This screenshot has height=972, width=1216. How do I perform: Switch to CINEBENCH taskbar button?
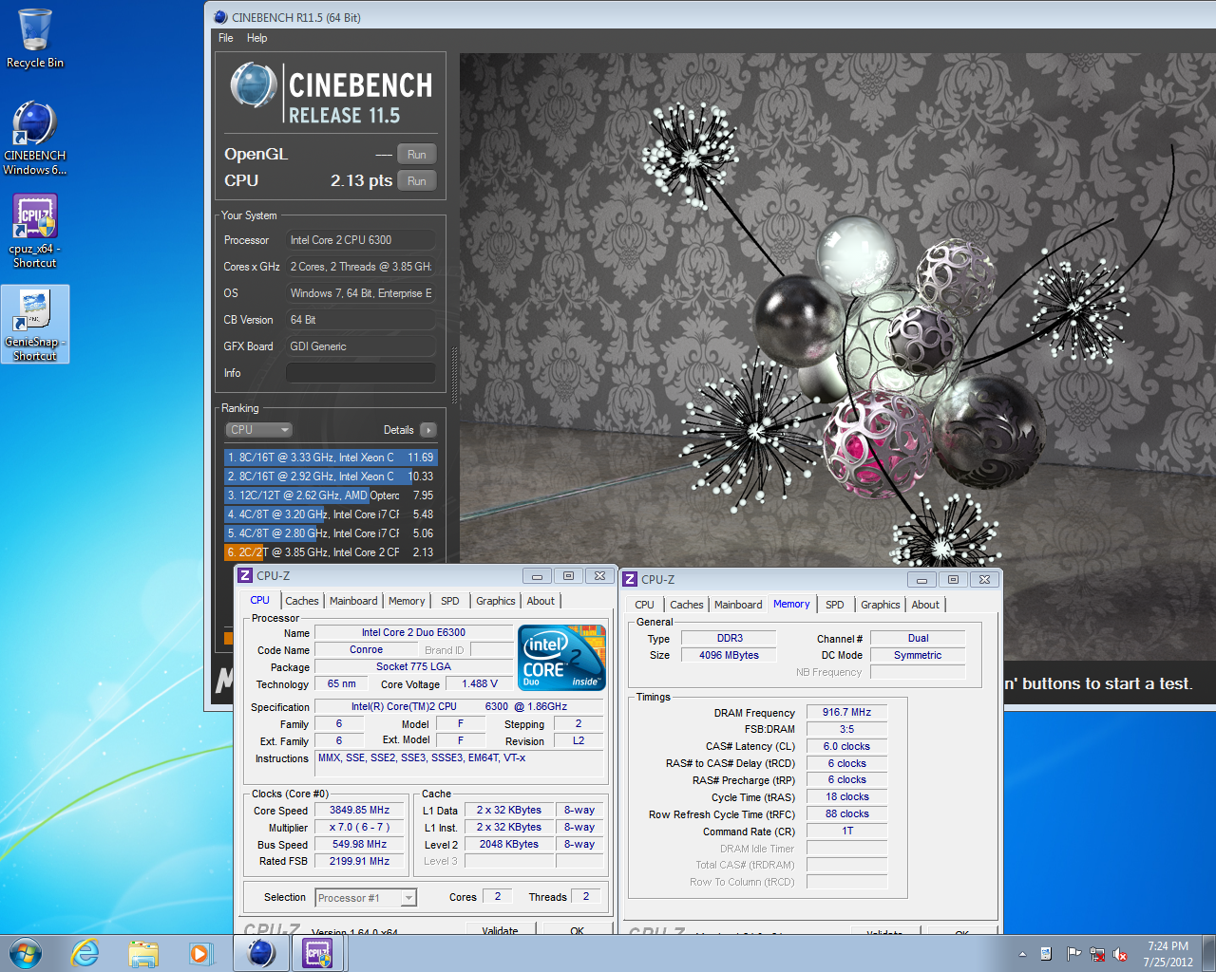pyautogui.click(x=261, y=953)
